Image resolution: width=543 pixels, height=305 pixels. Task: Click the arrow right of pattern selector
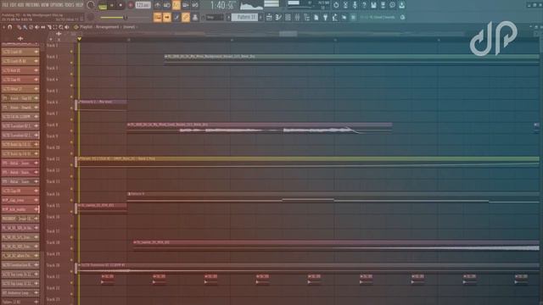pyautogui.click(x=260, y=17)
